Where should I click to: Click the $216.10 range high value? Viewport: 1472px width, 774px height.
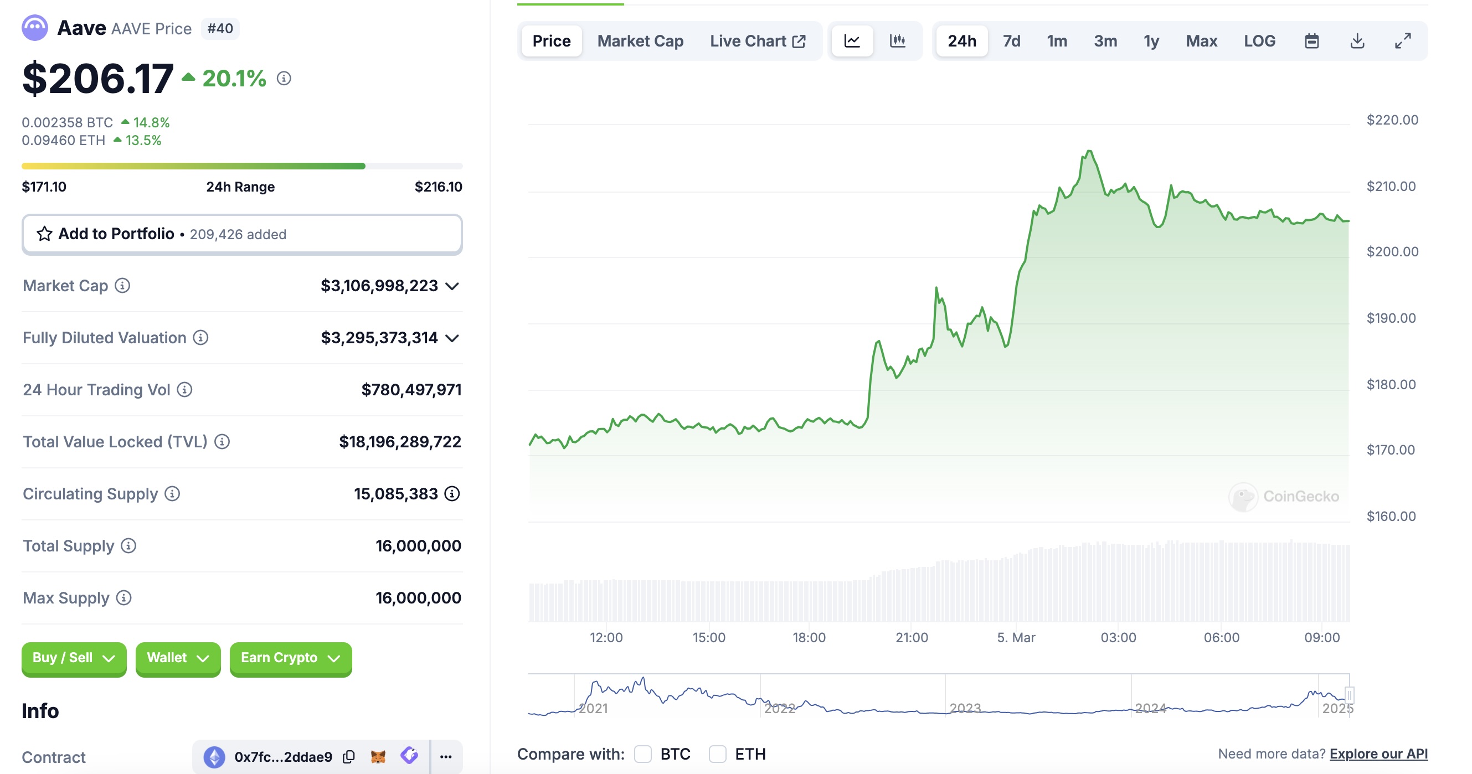(x=438, y=186)
